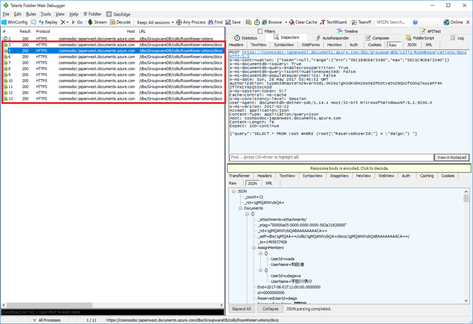The height and width of the screenshot is (324, 473).
Task: Open Keep: All sessions dropdown
Action: [155, 22]
